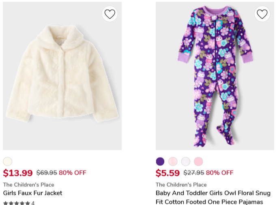Select the white third swatch for the pajamas
Viewport: 279px width, 205px height.
tap(185, 161)
